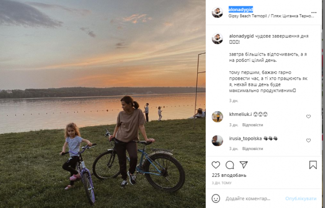Like the post with the heart icon
Screen dimensions: 325x208
[x=216, y=165]
